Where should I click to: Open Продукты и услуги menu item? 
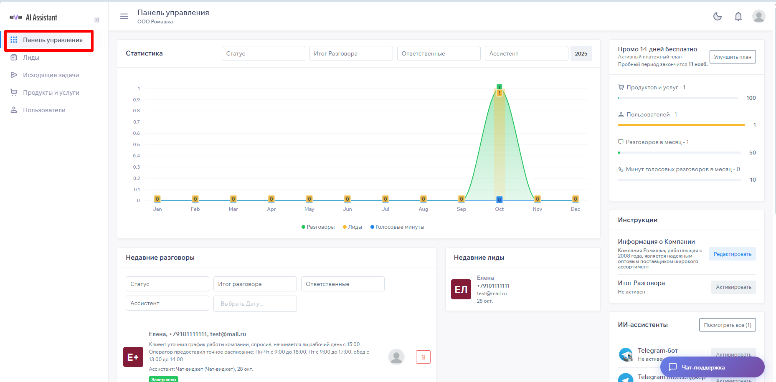click(51, 93)
